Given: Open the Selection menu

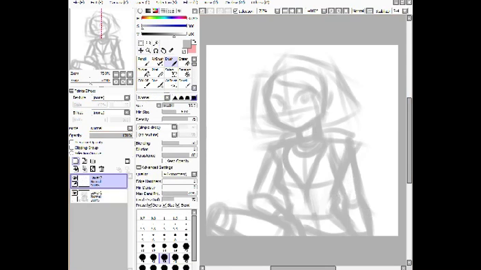Looking at the screenshot, I should 167,2.
